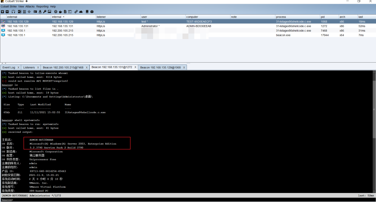
Task: Switch to Pivot Graph view icon
Action: [19, 11]
